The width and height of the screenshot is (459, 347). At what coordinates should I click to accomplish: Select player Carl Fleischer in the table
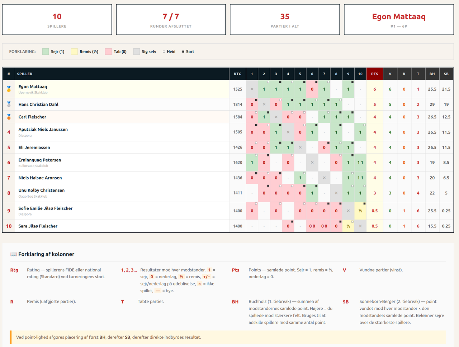[x=32, y=117]
